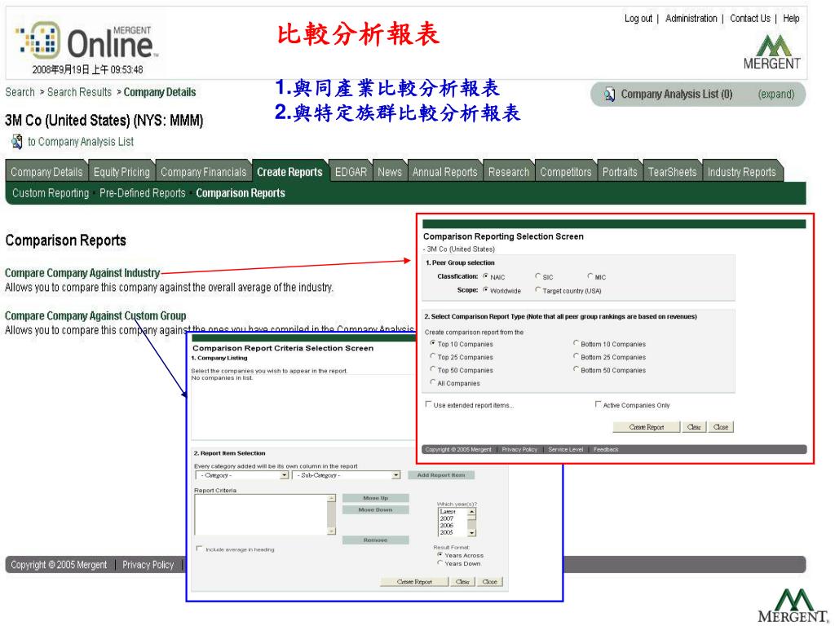Click the up arrow of years list scrollbar
Viewport: 835px width, 626px height.
click(x=471, y=512)
